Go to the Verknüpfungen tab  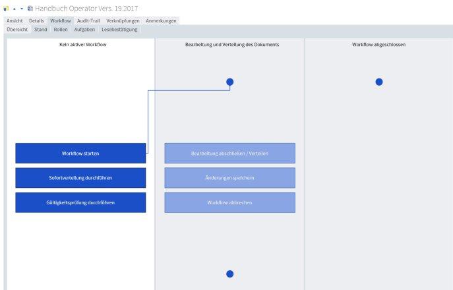pyautogui.click(x=123, y=21)
